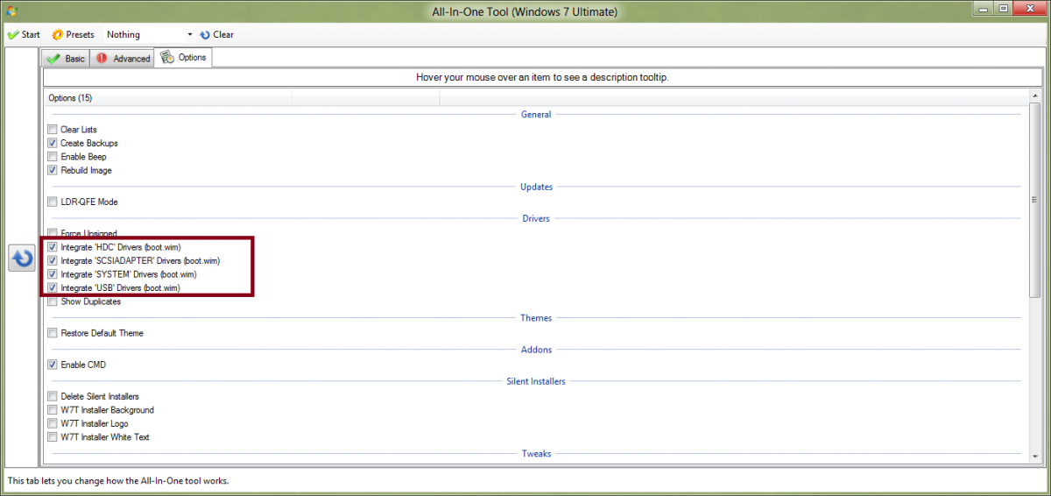The image size is (1051, 496).
Task: Switch to the Advanced tab
Action: (123, 58)
